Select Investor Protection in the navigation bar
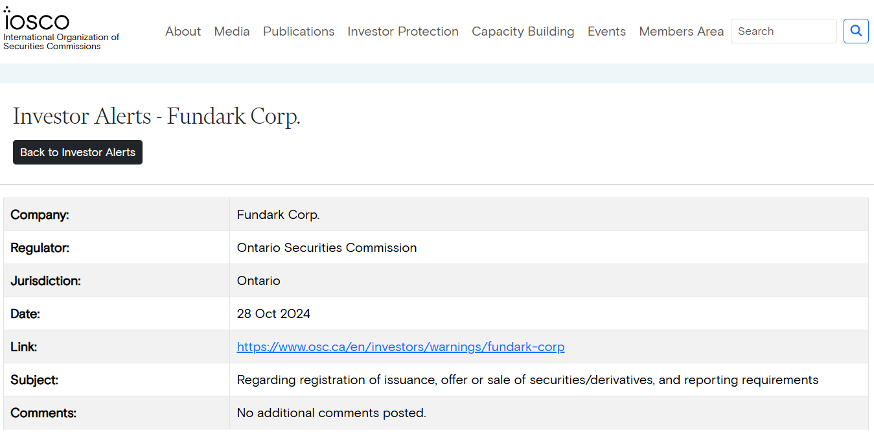The image size is (874, 432). [403, 31]
